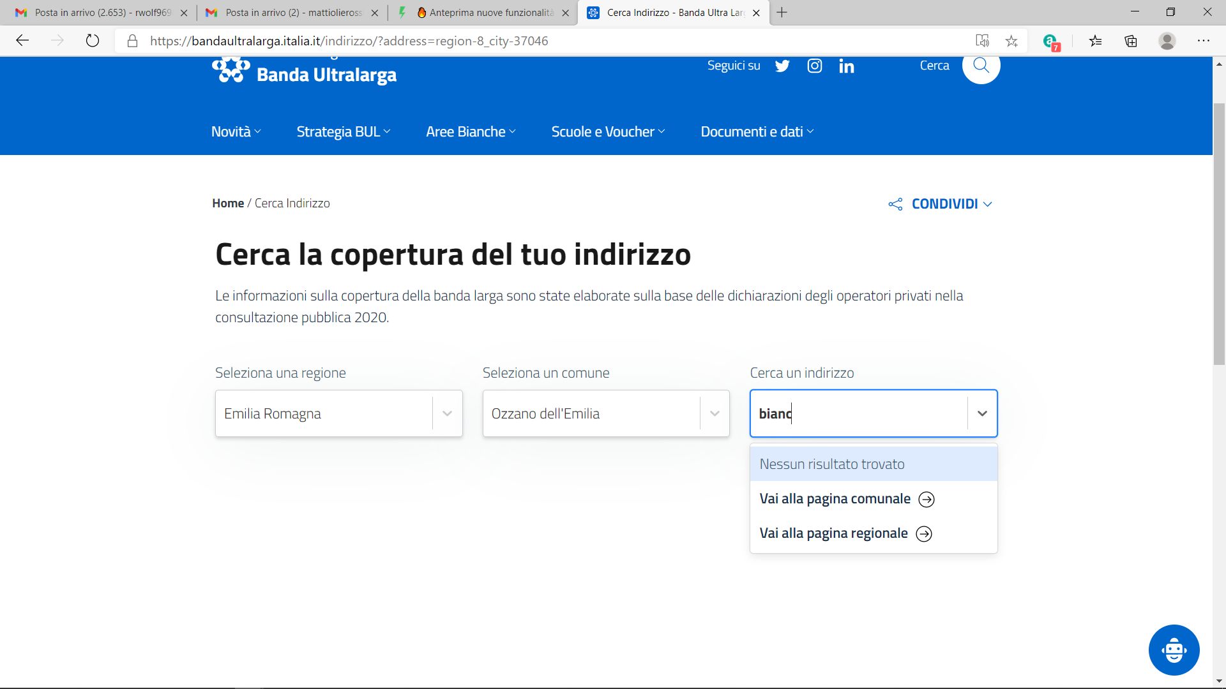Open the Twitter social link icon

[782, 66]
